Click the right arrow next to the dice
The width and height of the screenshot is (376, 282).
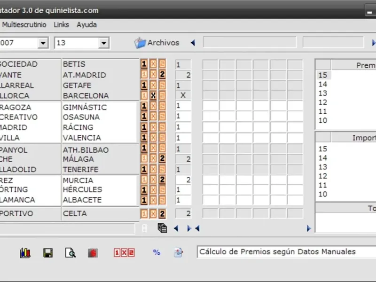click(189, 228)
